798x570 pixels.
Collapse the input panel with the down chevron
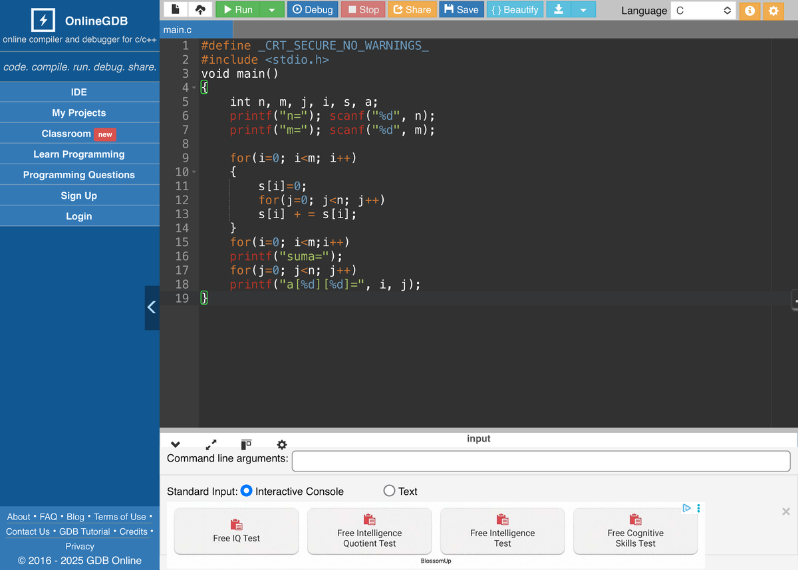coord(176,444)
